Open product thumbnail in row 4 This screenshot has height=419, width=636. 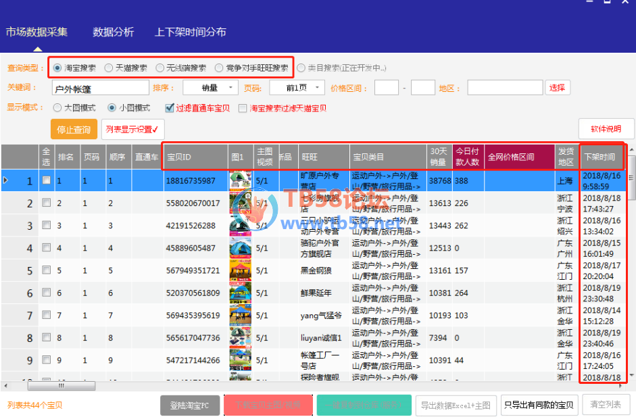point(240,248)
